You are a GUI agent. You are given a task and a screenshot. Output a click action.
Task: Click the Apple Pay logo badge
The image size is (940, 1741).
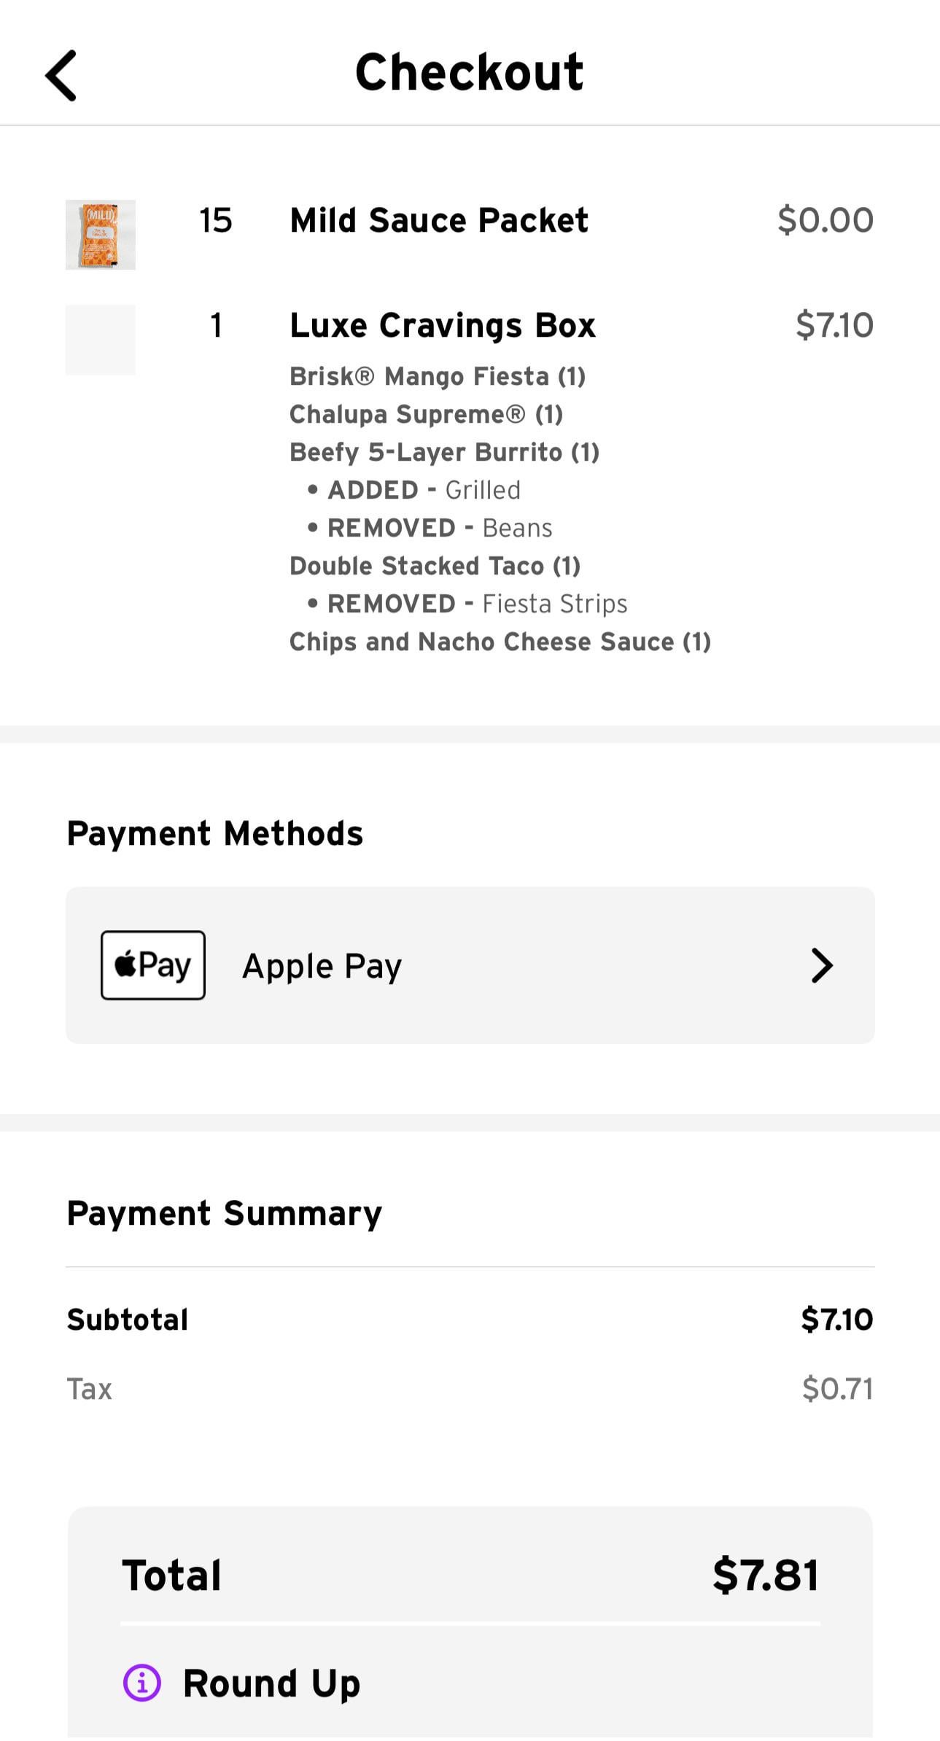click(153, 965)
